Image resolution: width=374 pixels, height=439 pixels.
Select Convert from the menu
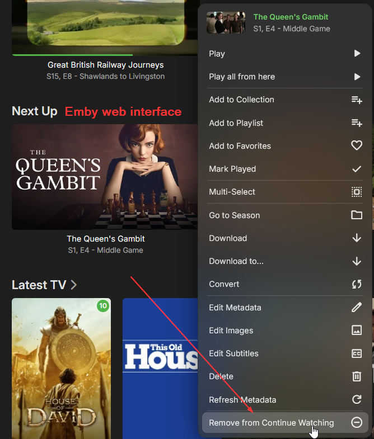(285, 284)
